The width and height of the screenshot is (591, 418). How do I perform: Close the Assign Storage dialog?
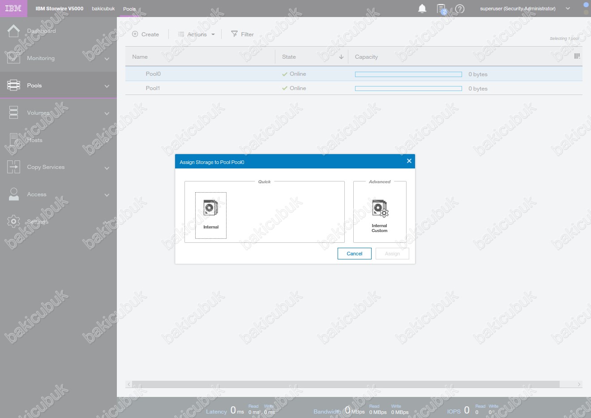409,161
